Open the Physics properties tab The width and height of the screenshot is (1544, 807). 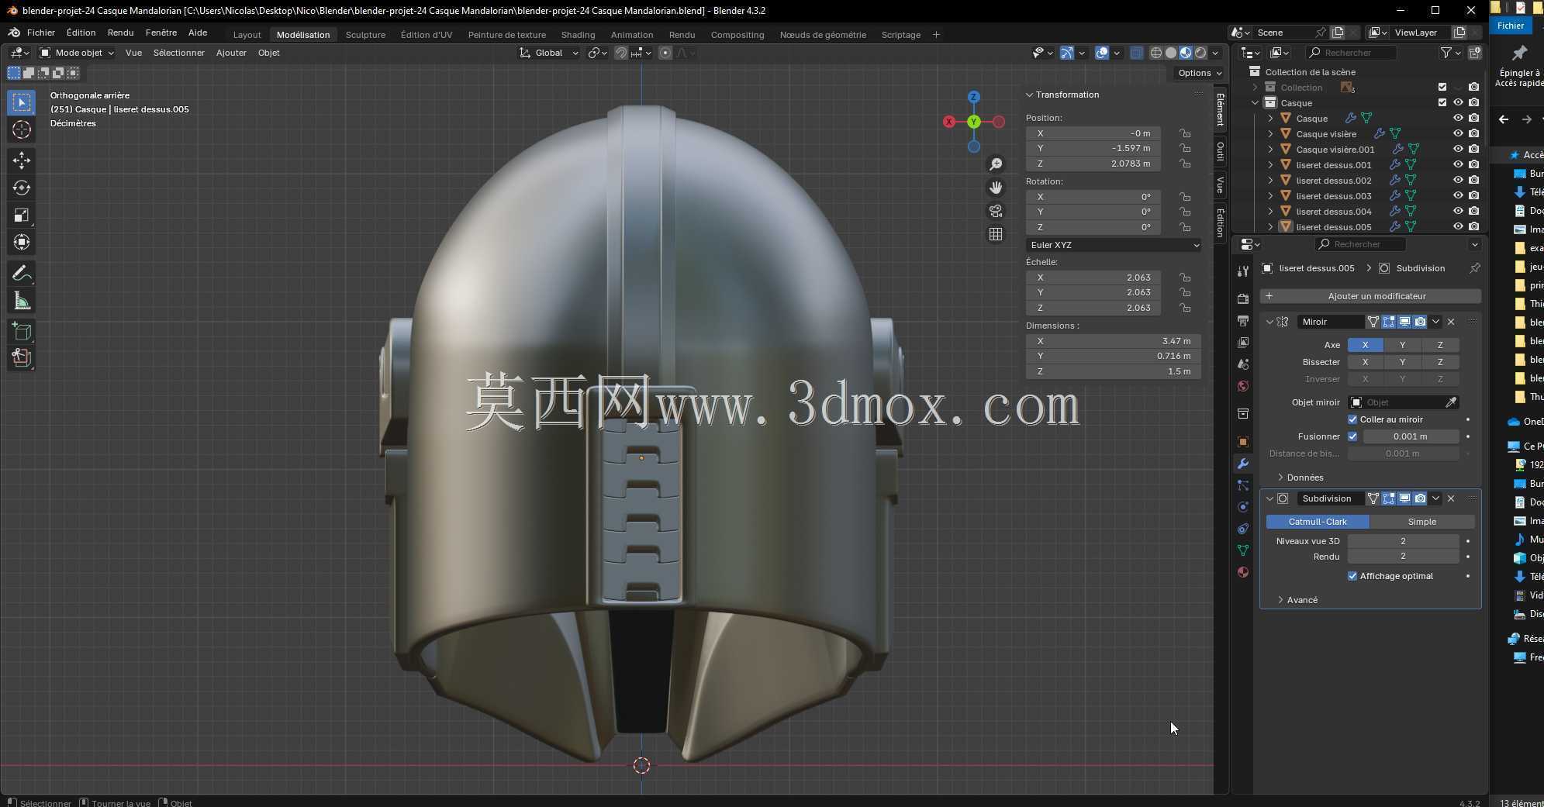click(1243, 507)
